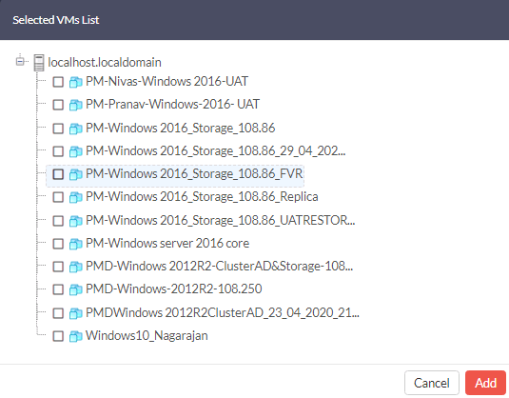Viewport: 509px width, 398px height.
Task: Click VM icon beside PMD-Windows-2012R2-108.250
Action: 75,289
